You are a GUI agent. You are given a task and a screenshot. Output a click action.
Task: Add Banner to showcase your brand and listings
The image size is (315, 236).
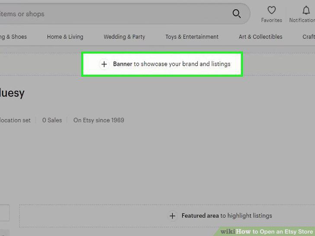(x=162, y=64)
